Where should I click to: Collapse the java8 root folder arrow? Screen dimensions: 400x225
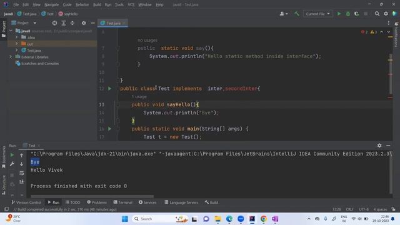(11, 31)
